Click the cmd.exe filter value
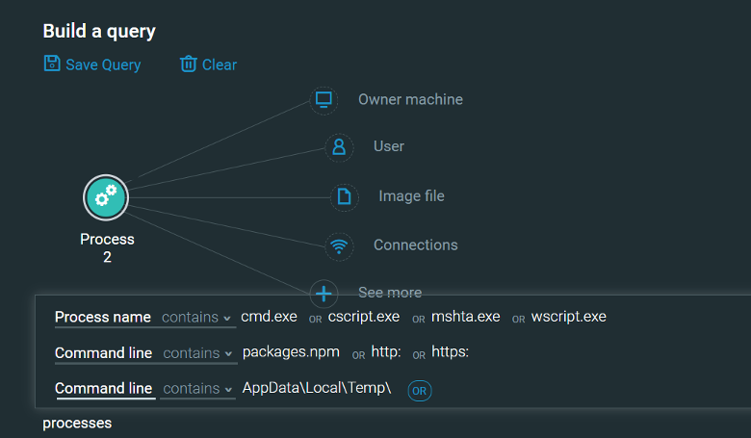 [x=270, y=317]
